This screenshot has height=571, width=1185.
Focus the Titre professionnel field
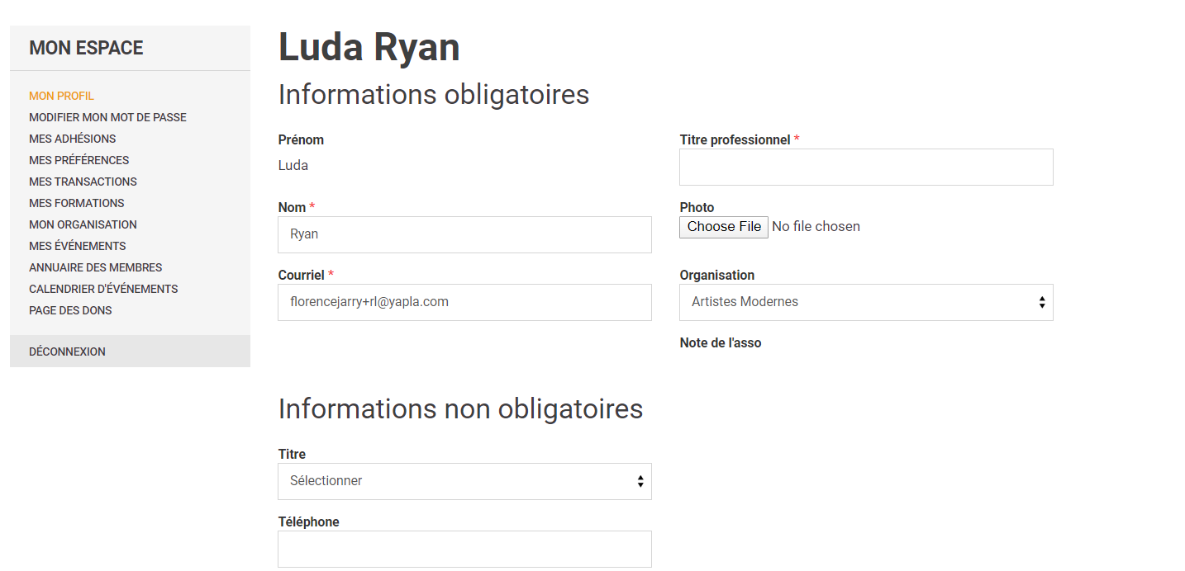click(866, 167)
